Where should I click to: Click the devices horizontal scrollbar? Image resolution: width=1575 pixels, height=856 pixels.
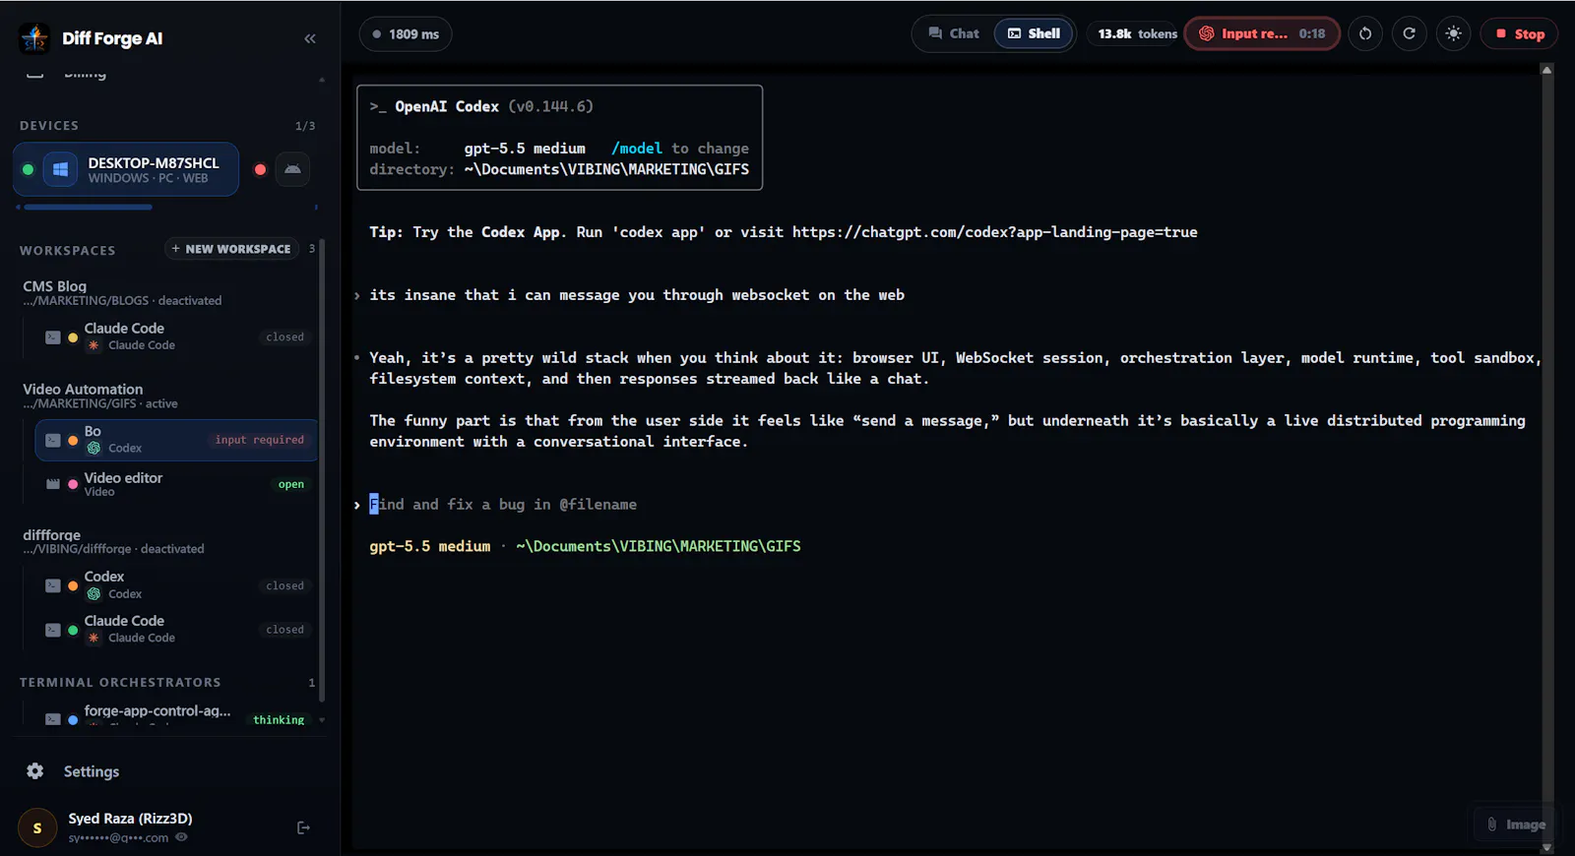[x=88, y=208]
